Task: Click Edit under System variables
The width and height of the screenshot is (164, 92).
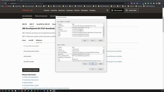Action: pyautogui.click(x=93, y=64)
